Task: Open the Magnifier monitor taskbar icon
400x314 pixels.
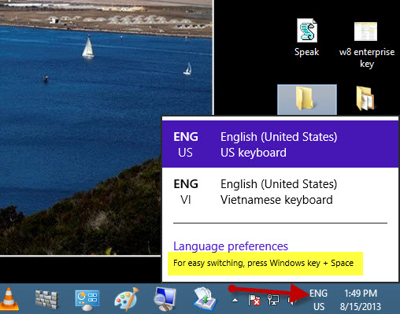Action: pyautogui.click(x=165, y=299)
